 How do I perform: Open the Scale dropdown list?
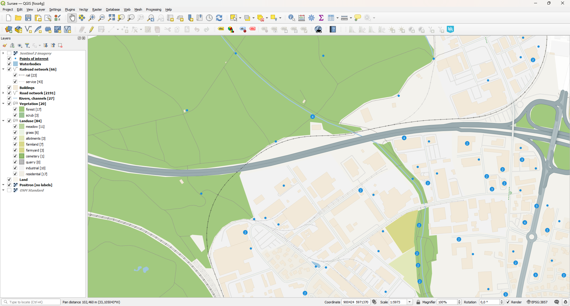click(x=410, y=302)
